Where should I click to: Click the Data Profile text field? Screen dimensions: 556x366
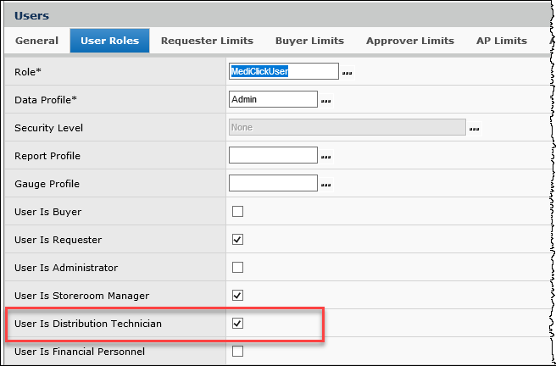(273, 99)
